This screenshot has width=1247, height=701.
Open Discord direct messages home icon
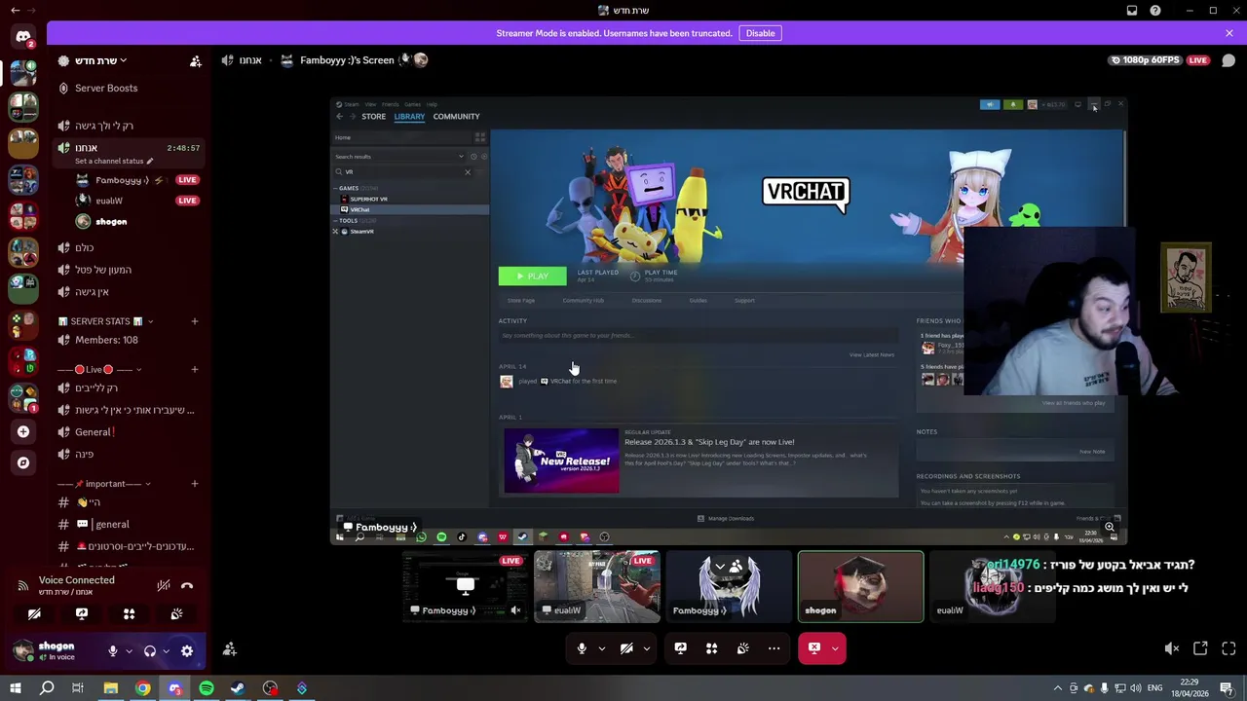point(23,37)
